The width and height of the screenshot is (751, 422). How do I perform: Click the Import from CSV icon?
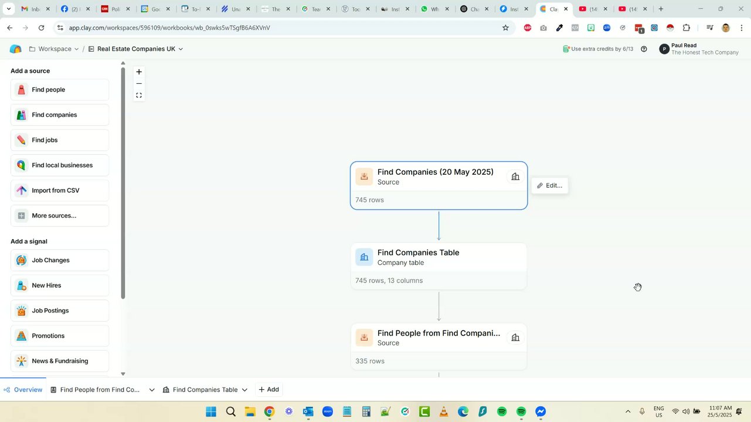[x=21, y=190]
